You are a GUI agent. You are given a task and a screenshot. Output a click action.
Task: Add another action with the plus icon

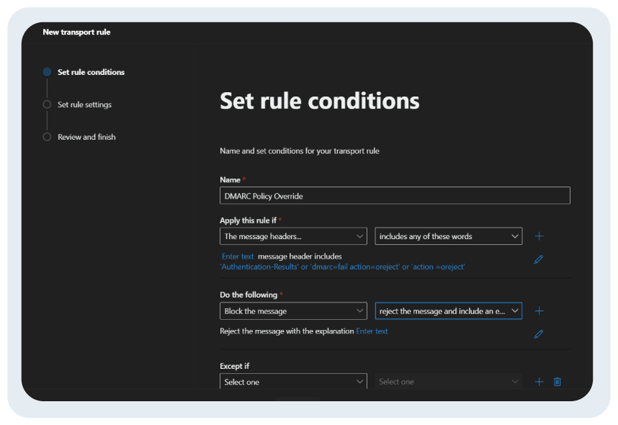pyautogui.click(x=539, y=311)
